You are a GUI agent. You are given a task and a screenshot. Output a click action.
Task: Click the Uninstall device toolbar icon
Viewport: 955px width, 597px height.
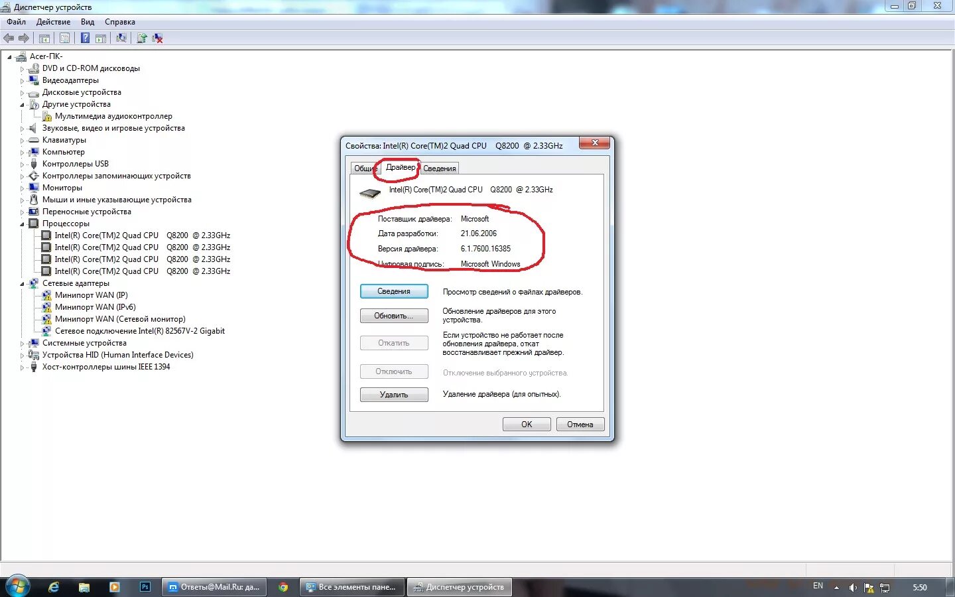click(158, 38)
